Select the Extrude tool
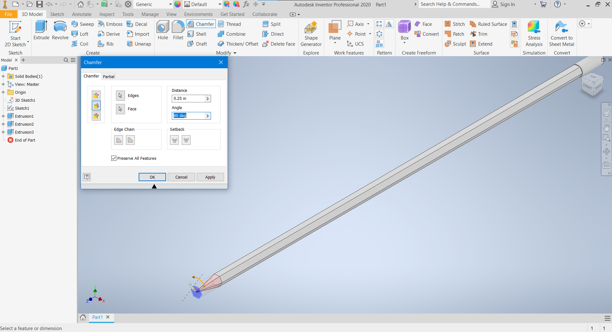 coord(41,30)
